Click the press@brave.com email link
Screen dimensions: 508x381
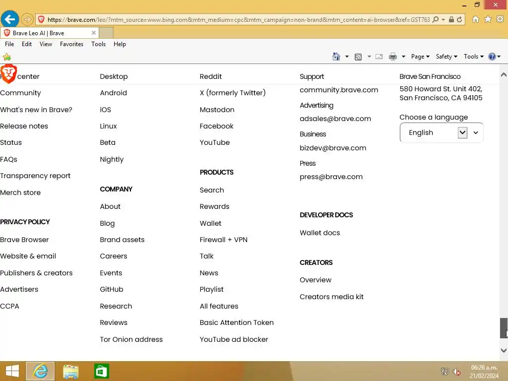331,177
